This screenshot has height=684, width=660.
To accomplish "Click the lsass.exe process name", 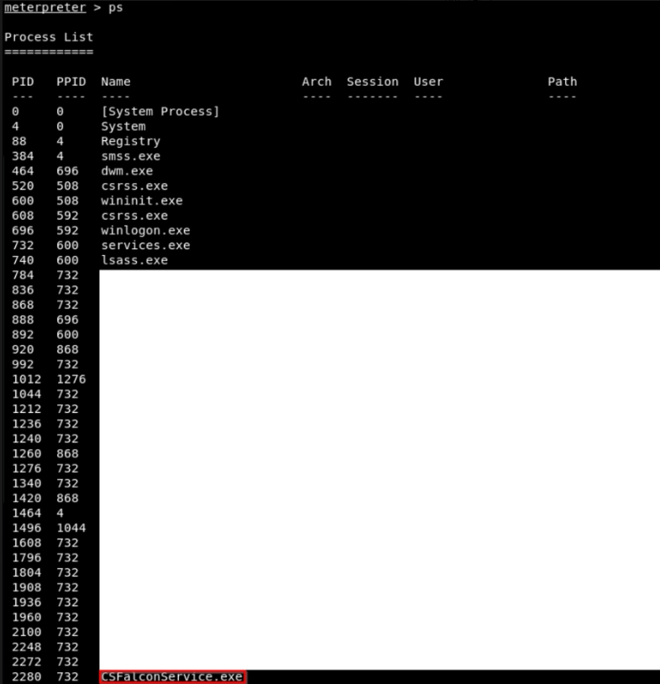I will point(134,260).
